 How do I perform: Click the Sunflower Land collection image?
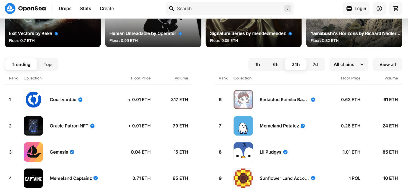coord(243,178)
